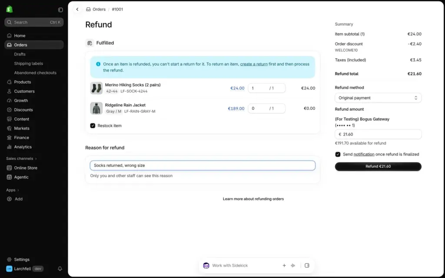Uncheck the Restock item checkbox
445x278 pixels.
pyautogui.click(x=93, y=126)
